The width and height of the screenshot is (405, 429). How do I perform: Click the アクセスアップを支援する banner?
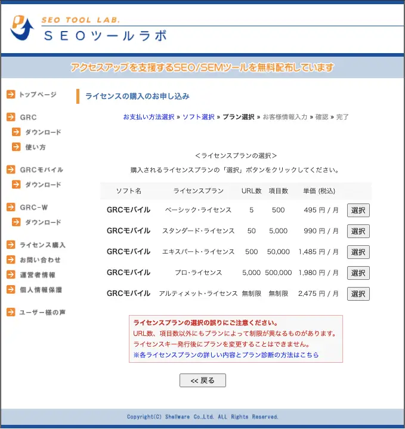point(202,67)
